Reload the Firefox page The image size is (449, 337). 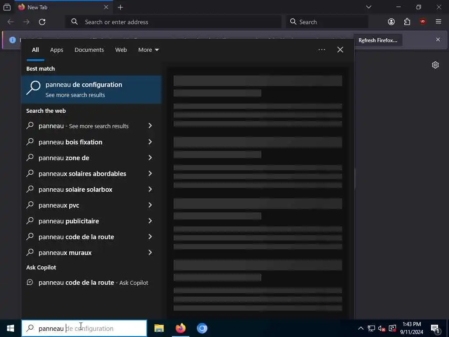[x=42, y=22]
